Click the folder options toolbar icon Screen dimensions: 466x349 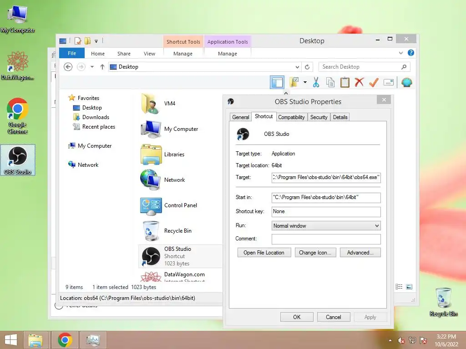[294, 82]
